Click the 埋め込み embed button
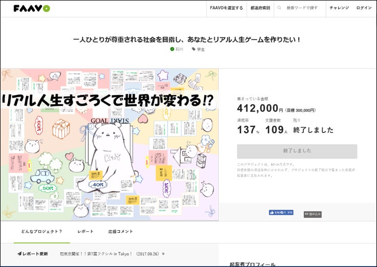The image size is (377, 267). coord(312,214)
